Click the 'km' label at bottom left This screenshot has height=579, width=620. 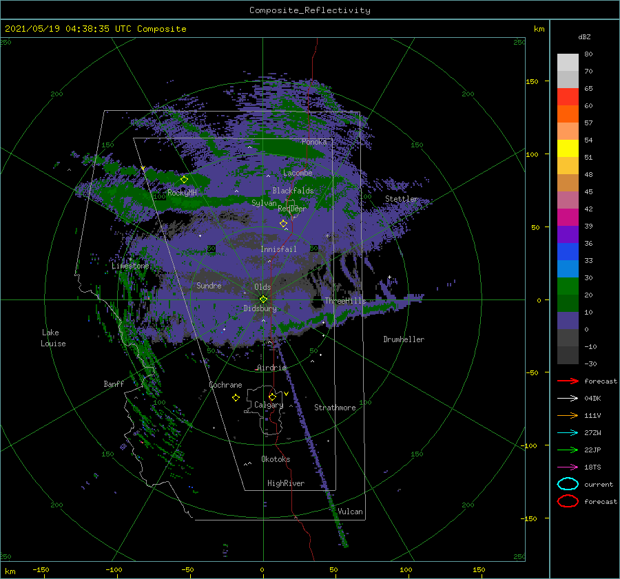point(10,571)
